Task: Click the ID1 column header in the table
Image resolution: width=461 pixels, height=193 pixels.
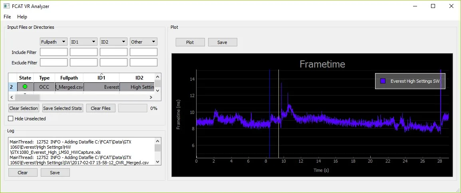Action: [x=101, y=78]
